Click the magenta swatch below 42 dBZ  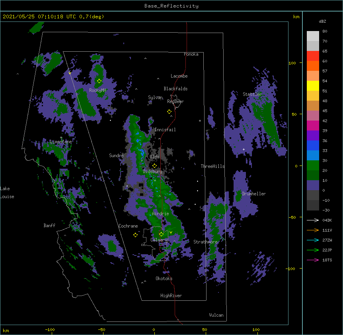313,125
